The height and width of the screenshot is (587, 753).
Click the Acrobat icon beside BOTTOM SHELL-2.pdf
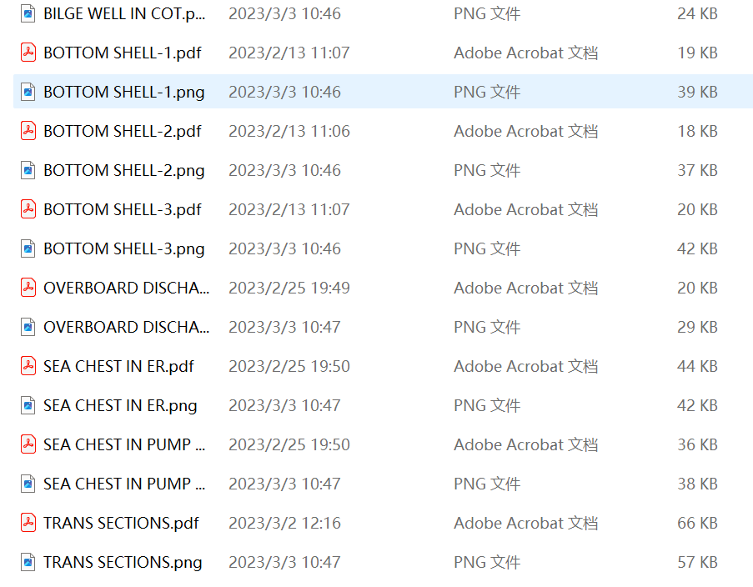click(28, 131)
